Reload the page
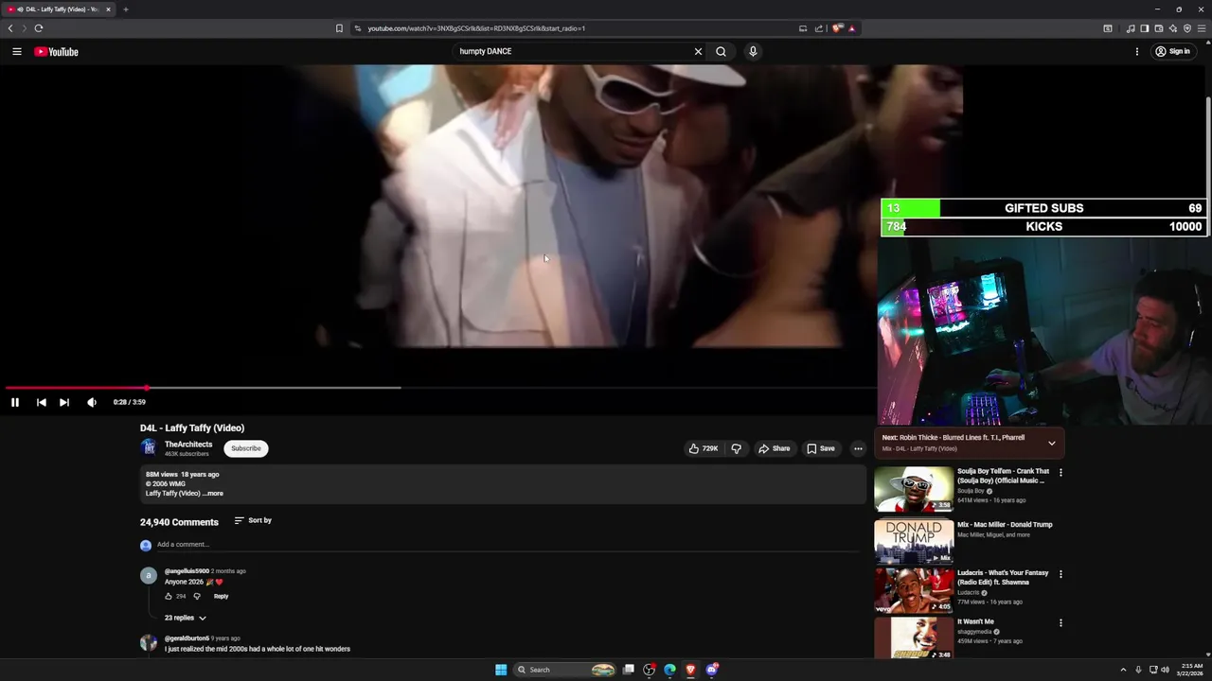 point(39,28)
